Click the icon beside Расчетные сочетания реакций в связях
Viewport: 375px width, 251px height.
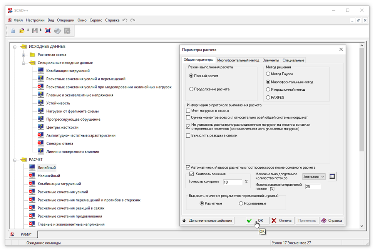point(32,208)
